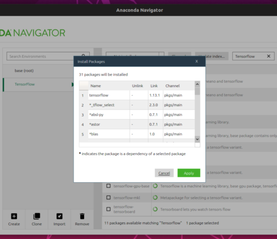Close the Install Packages dialog with X
The width and height of the screenshot is (277, 239).
197,61
